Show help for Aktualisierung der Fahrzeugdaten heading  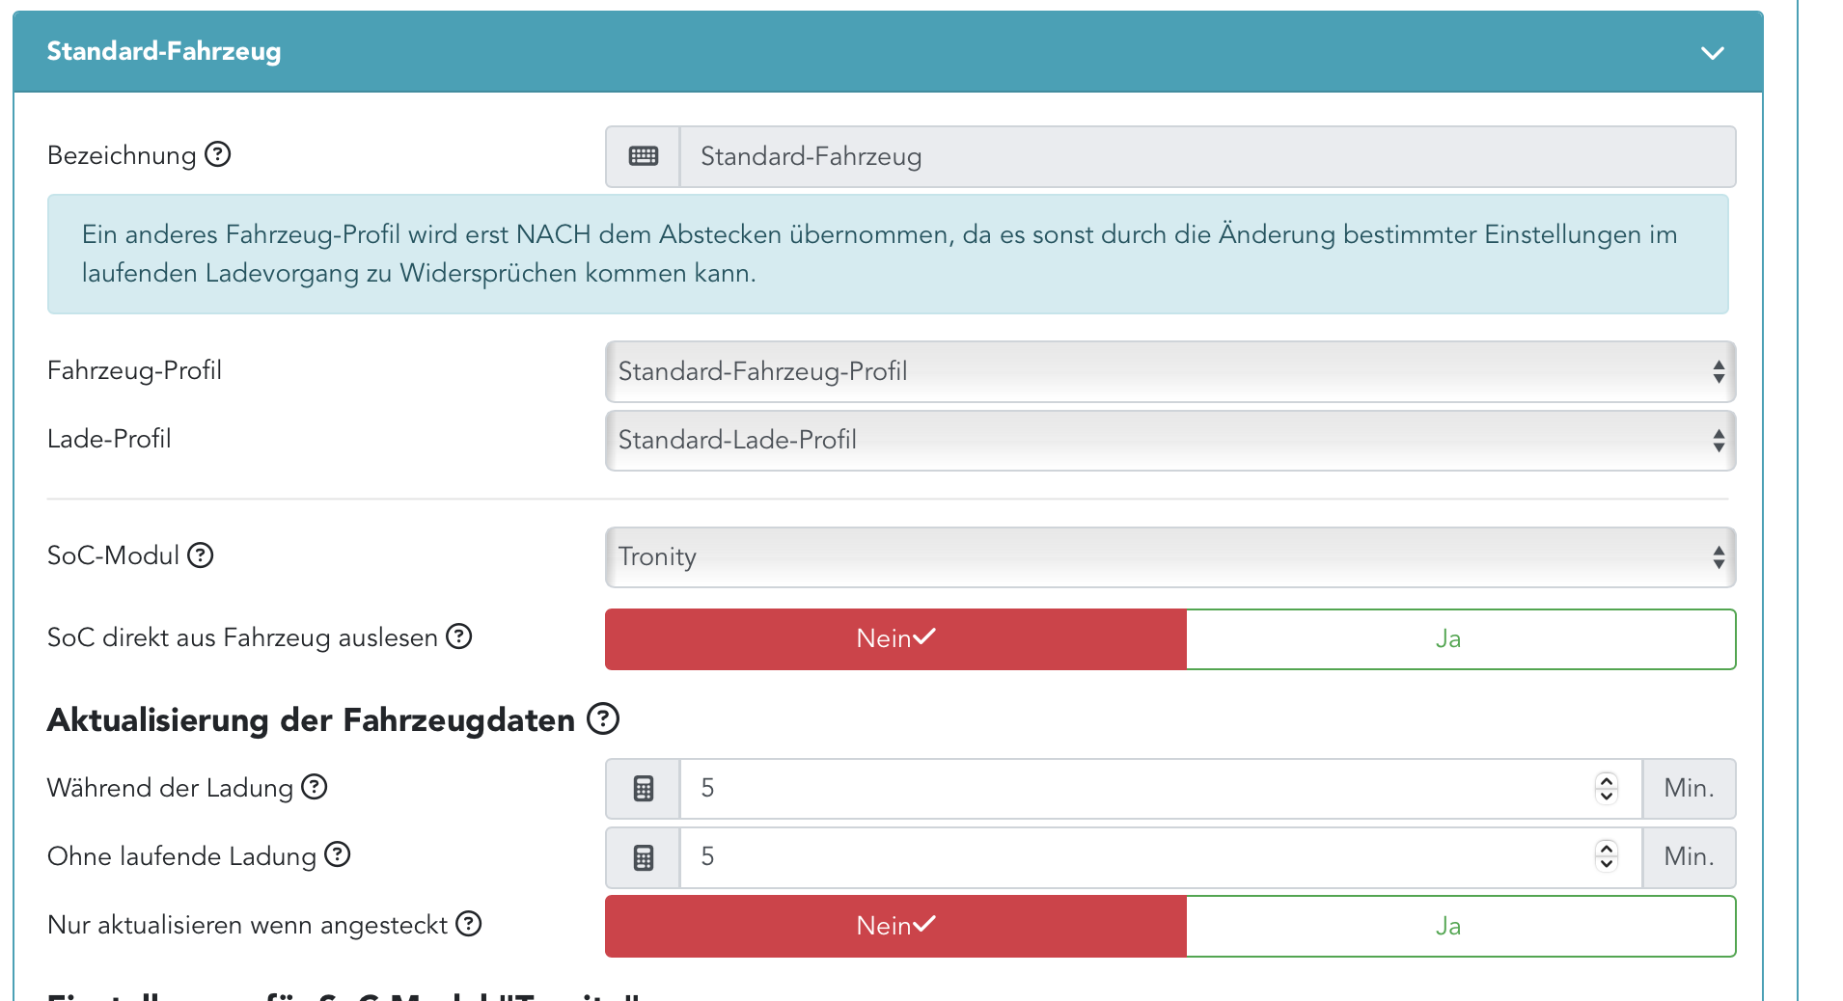coord(603,718)
